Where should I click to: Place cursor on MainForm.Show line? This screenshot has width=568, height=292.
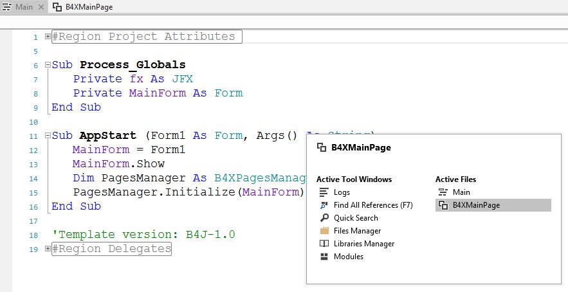(x=118, y=164)
